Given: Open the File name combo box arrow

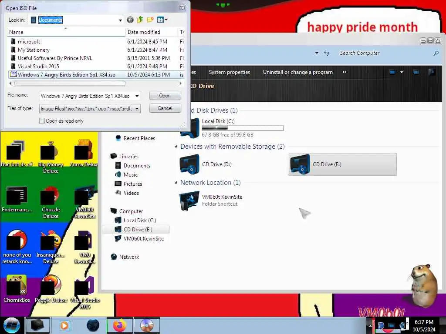Looking at the screenshot, I should tap(137, 96).
